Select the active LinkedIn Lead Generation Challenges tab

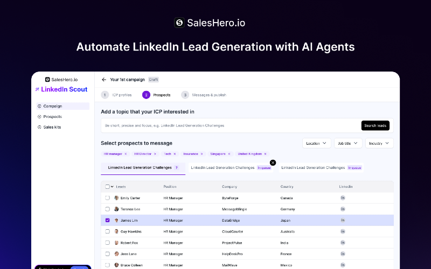(143, 168)
